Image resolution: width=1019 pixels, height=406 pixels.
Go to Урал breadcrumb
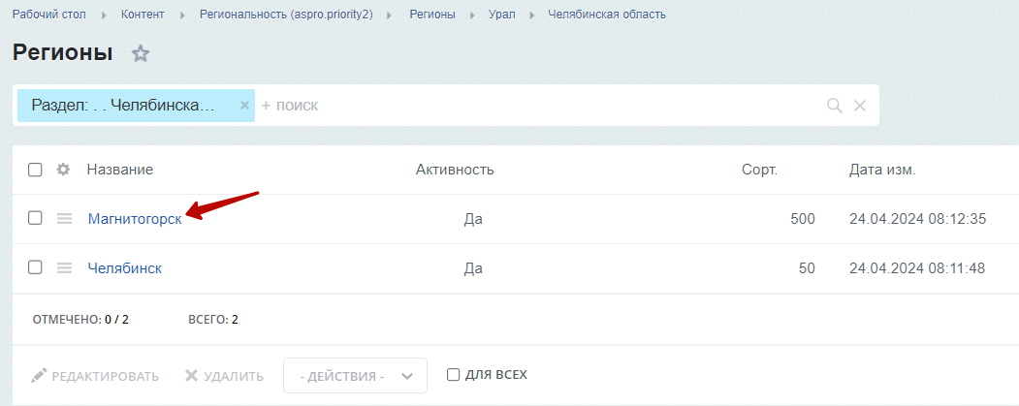point(501,15)
